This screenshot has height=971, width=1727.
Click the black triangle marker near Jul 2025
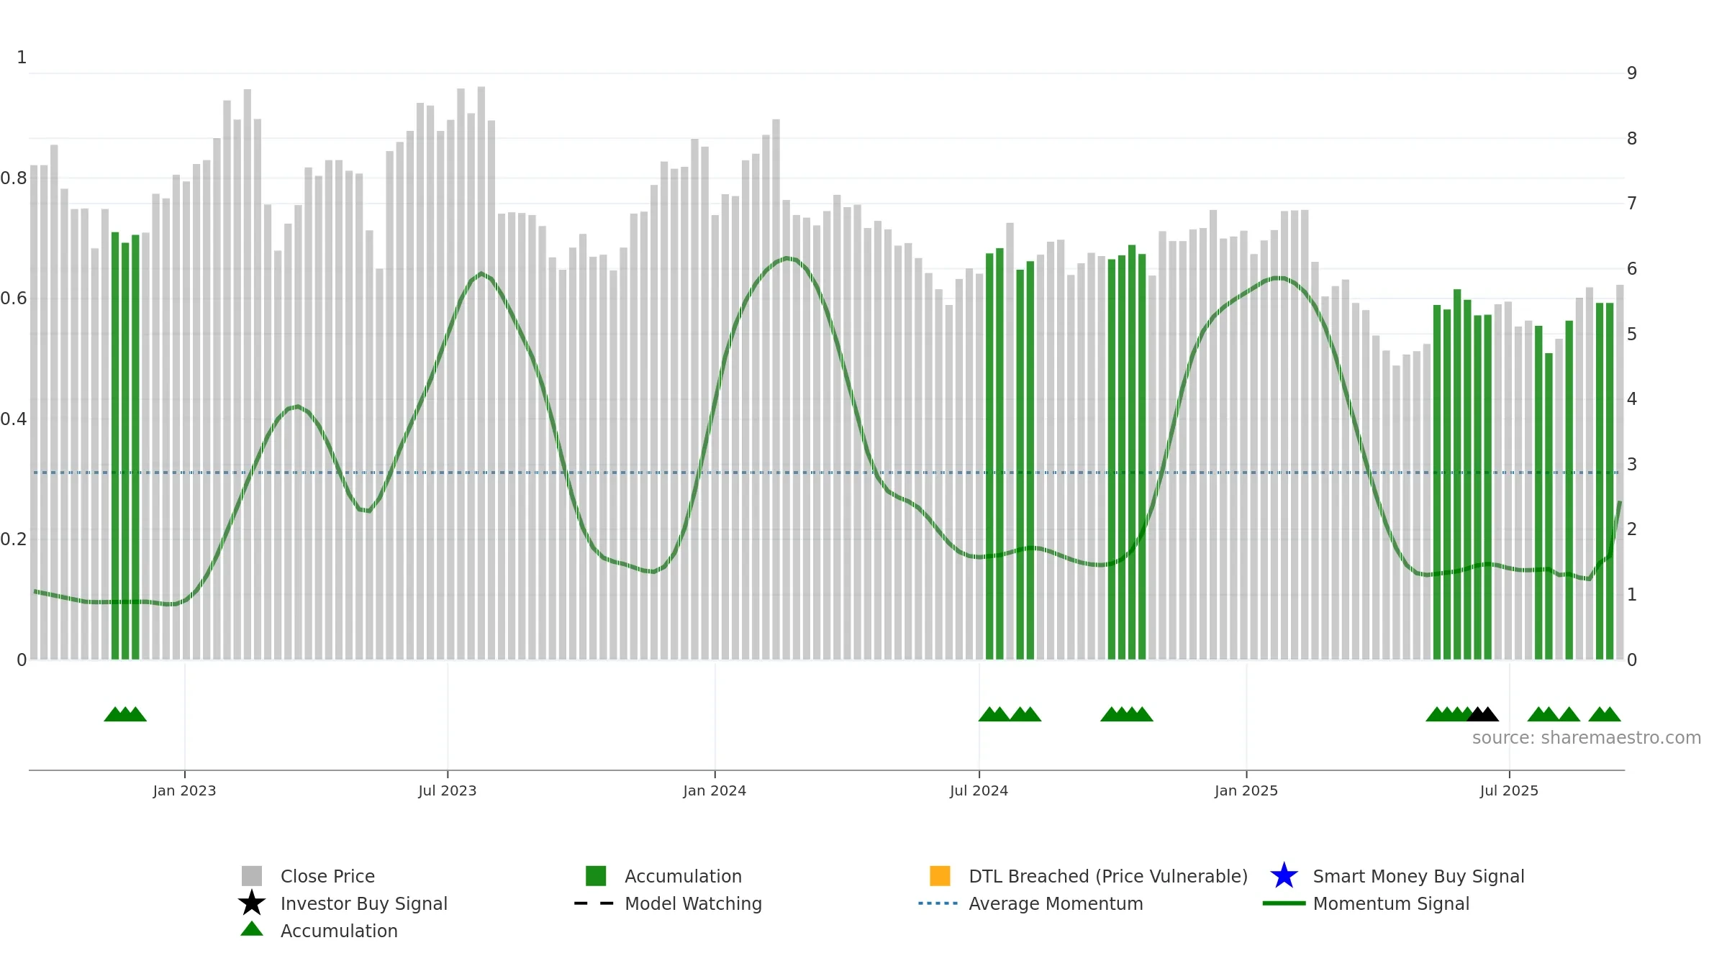tap(1482, 714)
